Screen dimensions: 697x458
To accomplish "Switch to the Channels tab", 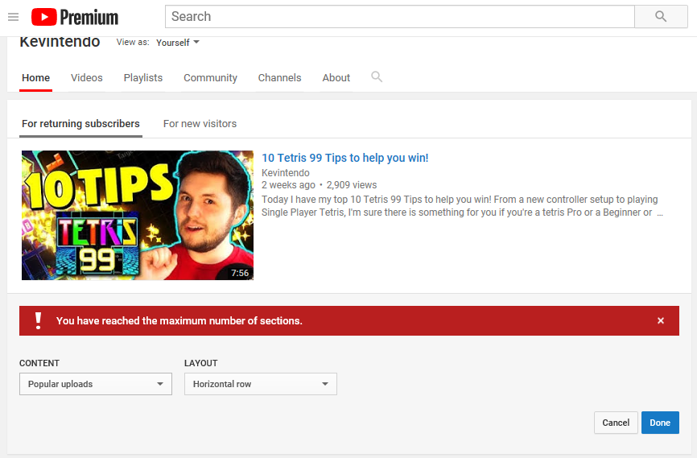I will 279,78.
